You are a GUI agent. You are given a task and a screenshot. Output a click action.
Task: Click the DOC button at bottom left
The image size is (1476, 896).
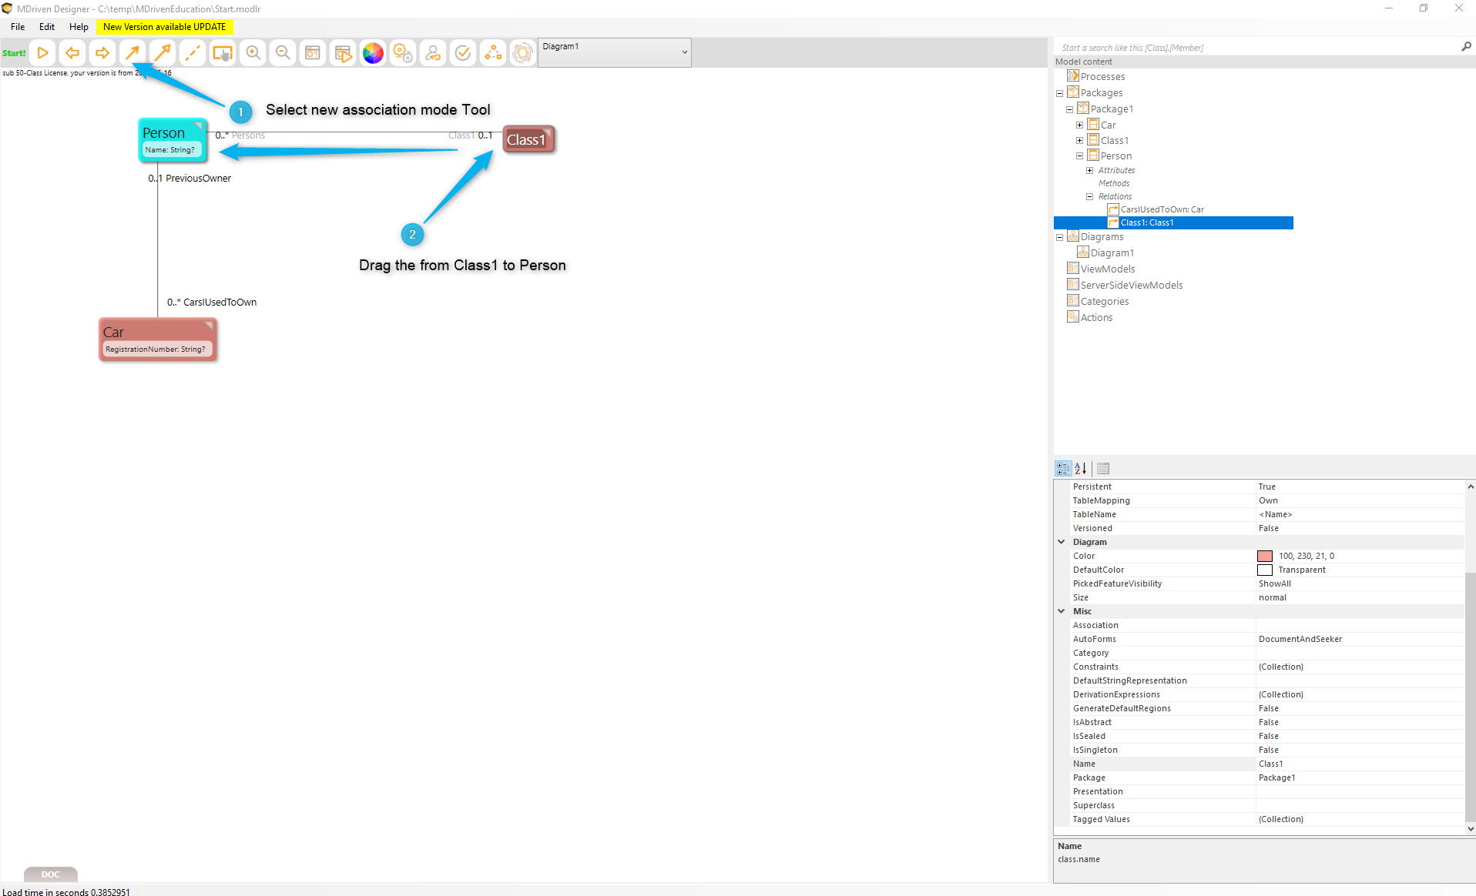(x=51, y=874)
